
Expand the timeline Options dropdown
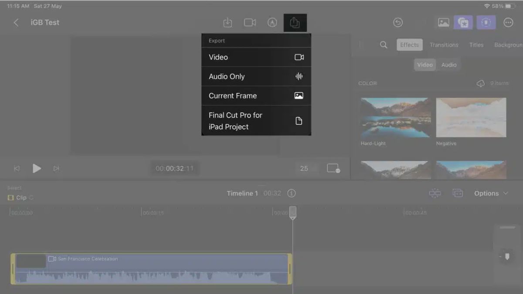[x=491, y=193]
